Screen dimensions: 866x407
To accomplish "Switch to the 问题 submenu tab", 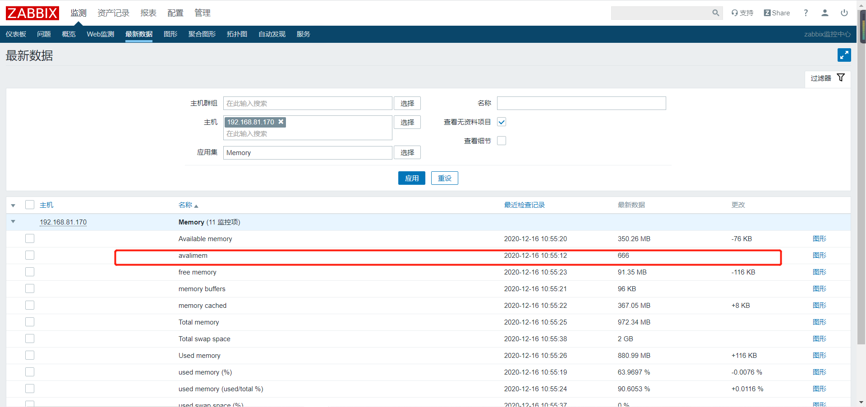I will click(x=44, y=34).
